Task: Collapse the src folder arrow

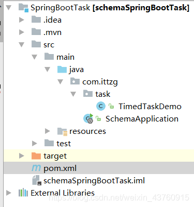Action: [x=22, y=45]
